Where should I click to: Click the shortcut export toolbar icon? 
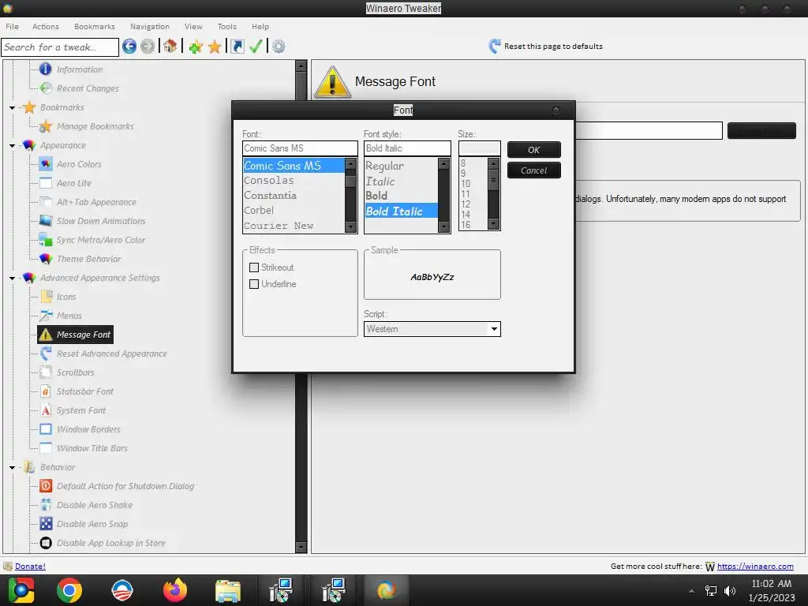pos(237,47)
